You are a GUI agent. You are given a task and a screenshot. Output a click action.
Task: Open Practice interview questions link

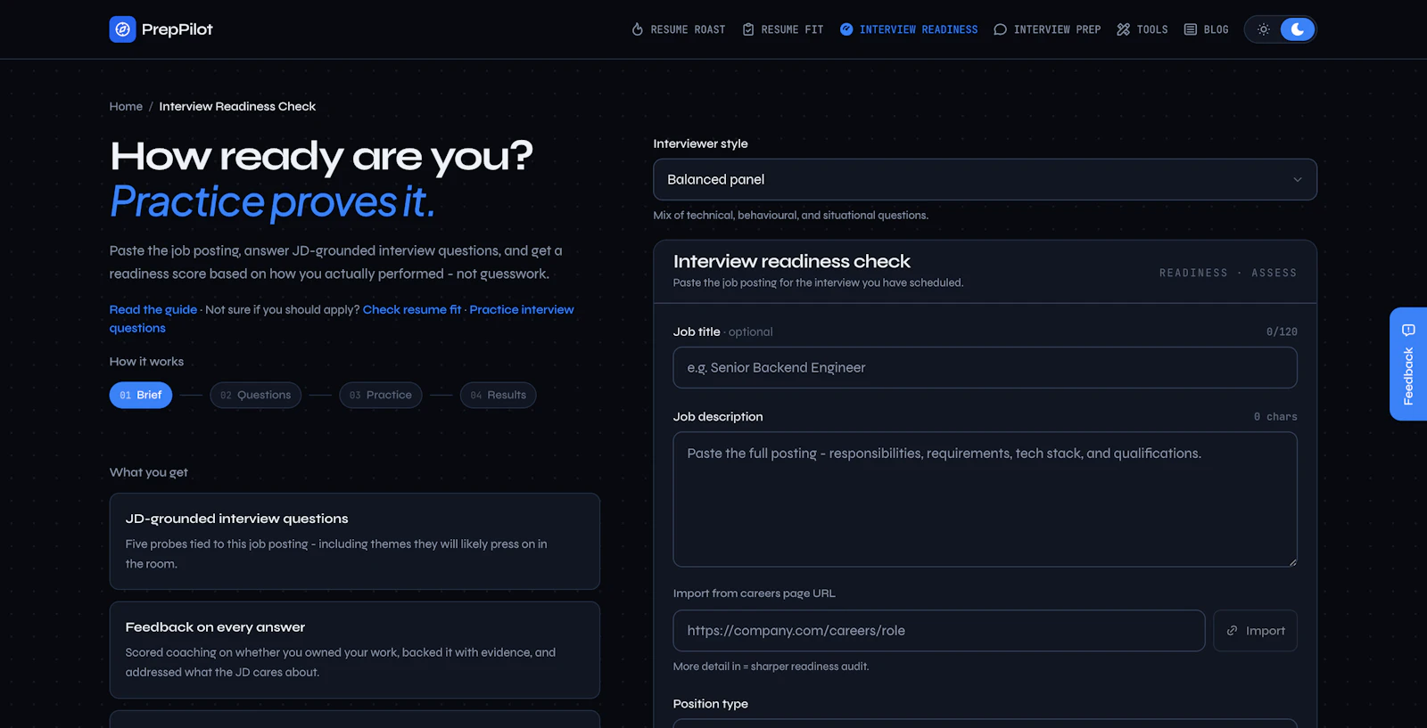coord(342,318)
